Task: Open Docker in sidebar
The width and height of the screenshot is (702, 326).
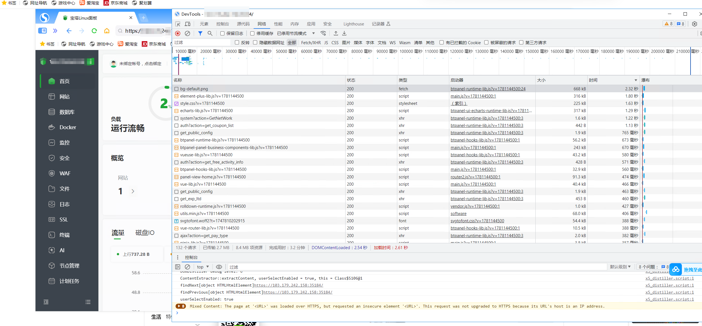Action: point(68,127)
